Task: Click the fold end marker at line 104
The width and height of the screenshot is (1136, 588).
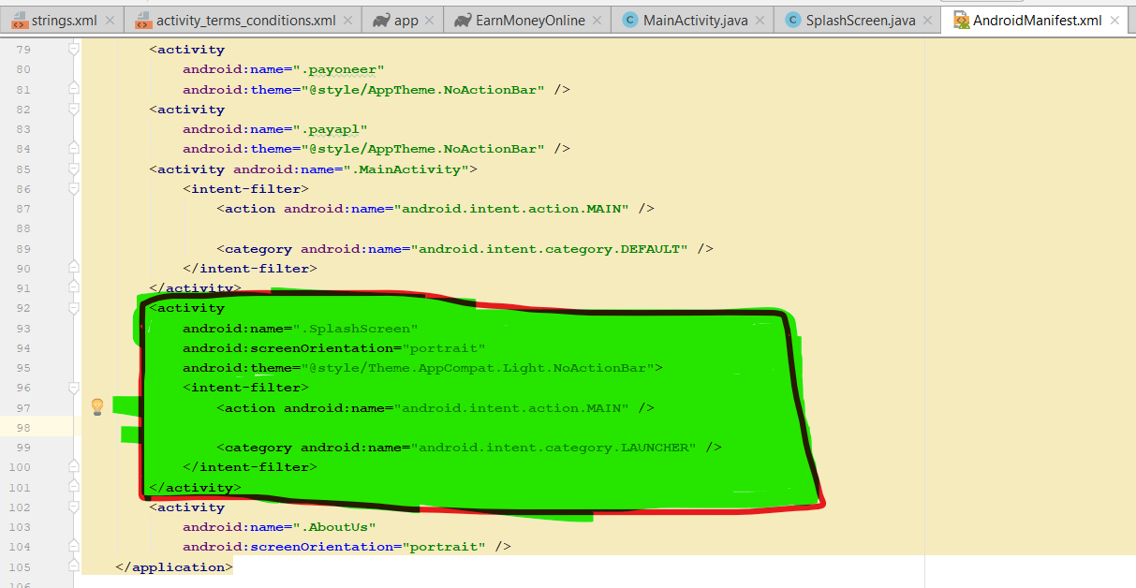Action: click(x=74, y=547)
